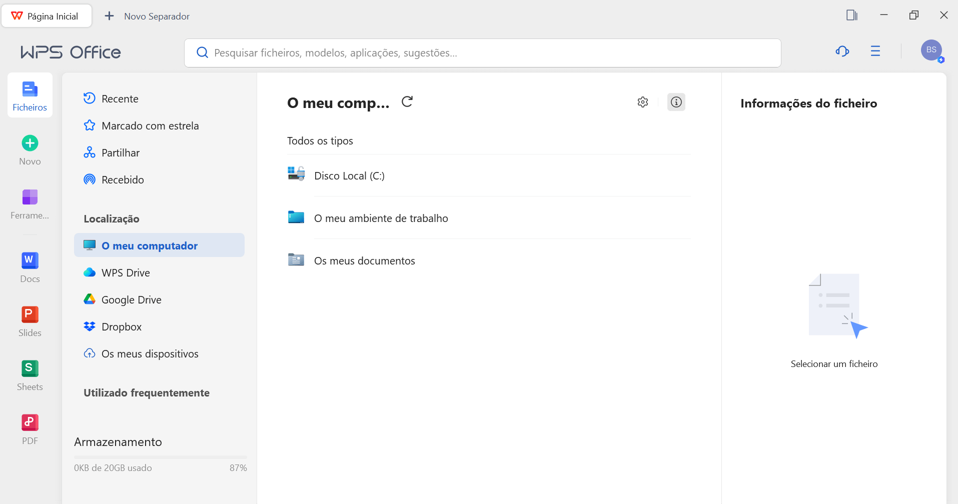Image resolution: width=958 pixels, height=504 pixels.
Task: Click the customer support headset icon
Action: [842, 51]
